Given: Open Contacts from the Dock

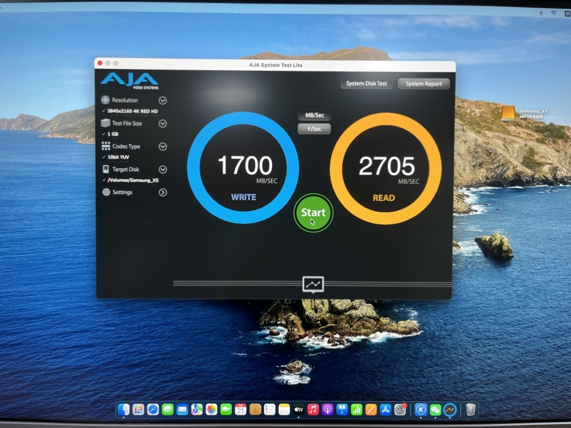Looking at the screenshot, I should pyautogui.click(x=255, y=410).
